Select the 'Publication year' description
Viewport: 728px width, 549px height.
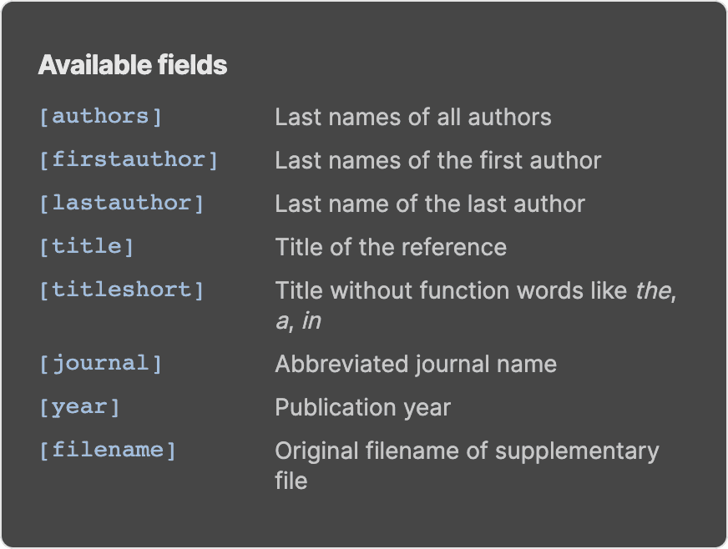pos(362,407)
